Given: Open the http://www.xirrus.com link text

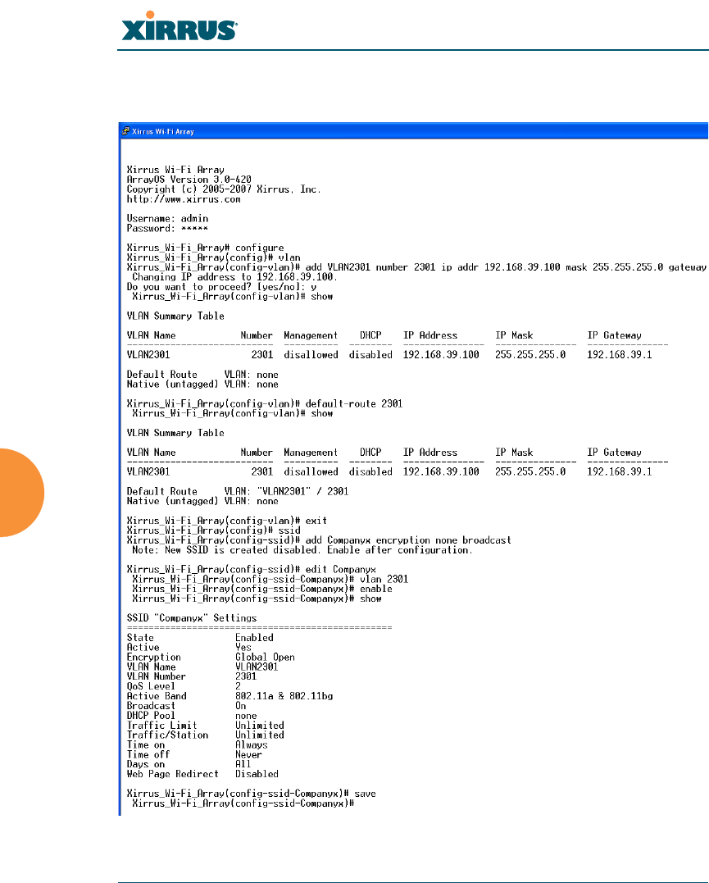Looking at the screenshot, I should (184, 199).
